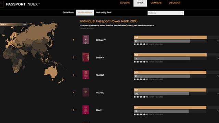The height and width of the screenshot is (123, 219).
Task: Click rank number 2 beside Sweden
Action: pos(74,57)
